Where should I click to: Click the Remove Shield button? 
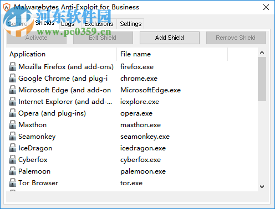tap(236, 38)
